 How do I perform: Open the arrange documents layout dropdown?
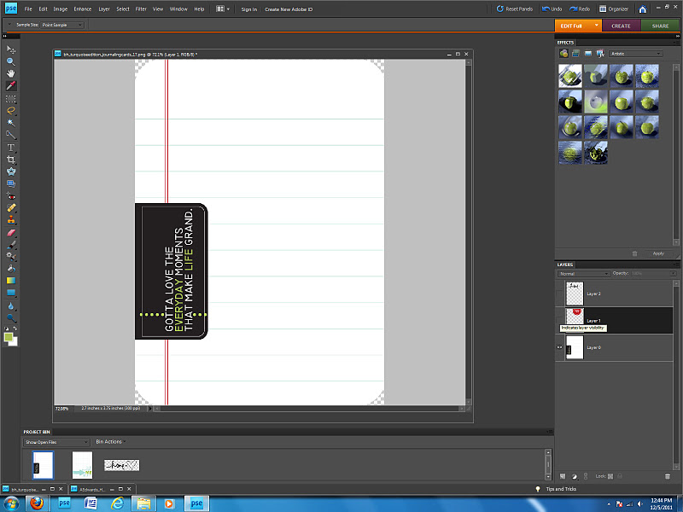point(223,9)
